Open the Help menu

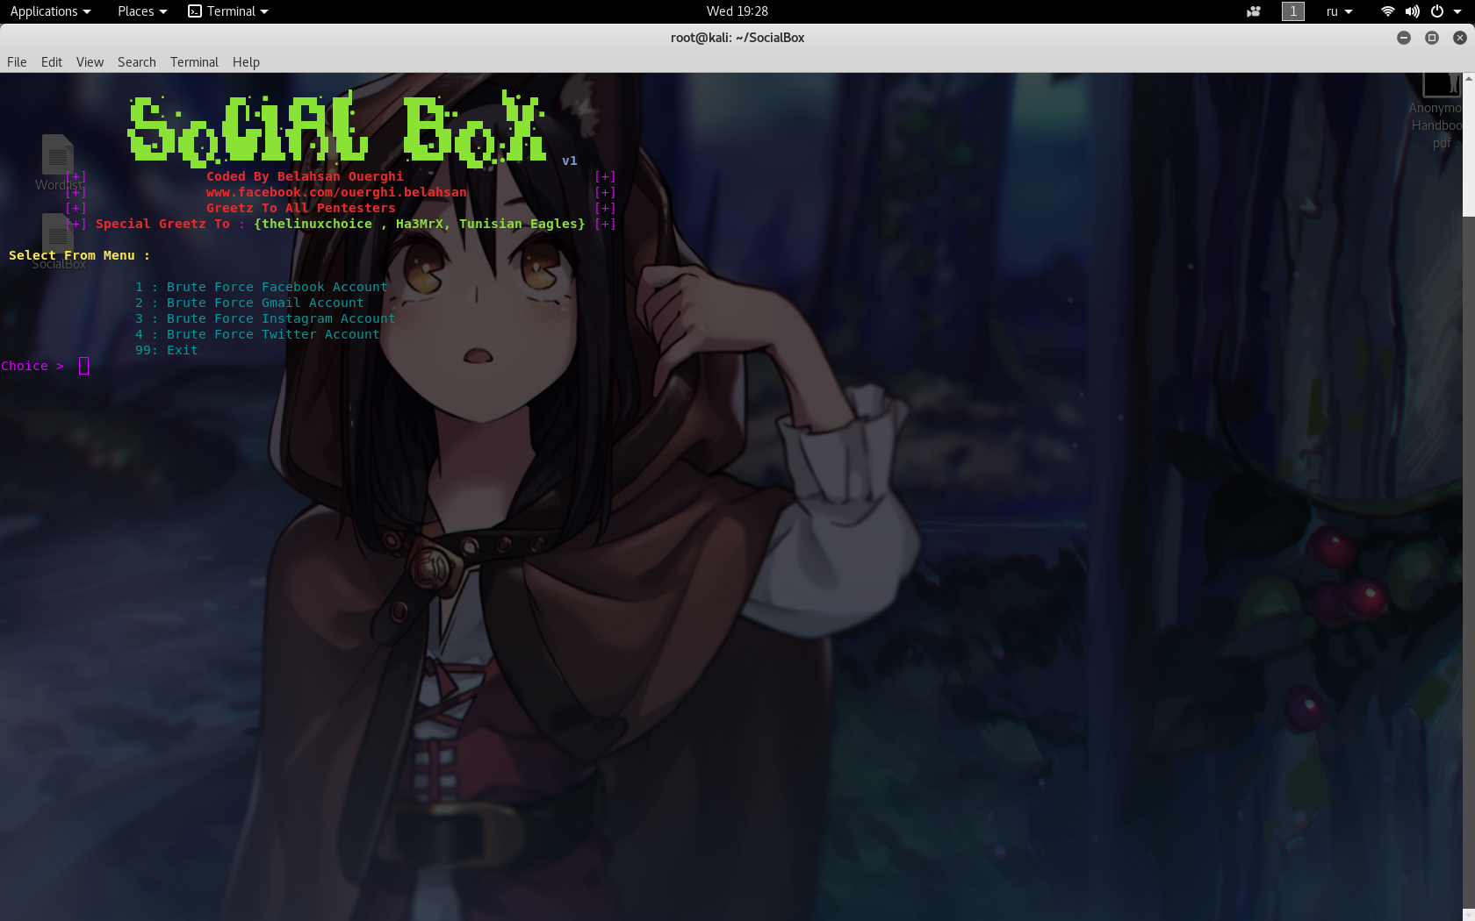(x=246, y=62)
